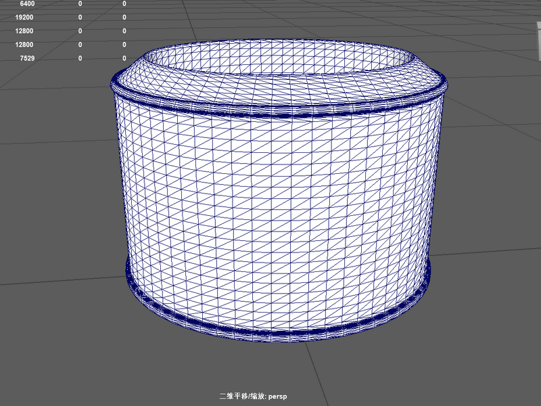Click the 7529 poly count value
This screenshot has width=541, height=406.
coord(27,58)
